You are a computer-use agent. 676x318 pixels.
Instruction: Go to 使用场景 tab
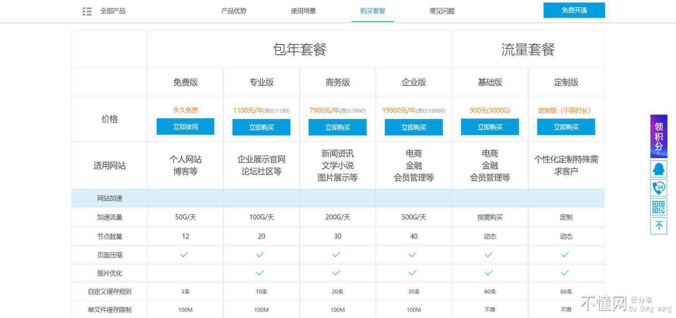click(x=303, y=11)
